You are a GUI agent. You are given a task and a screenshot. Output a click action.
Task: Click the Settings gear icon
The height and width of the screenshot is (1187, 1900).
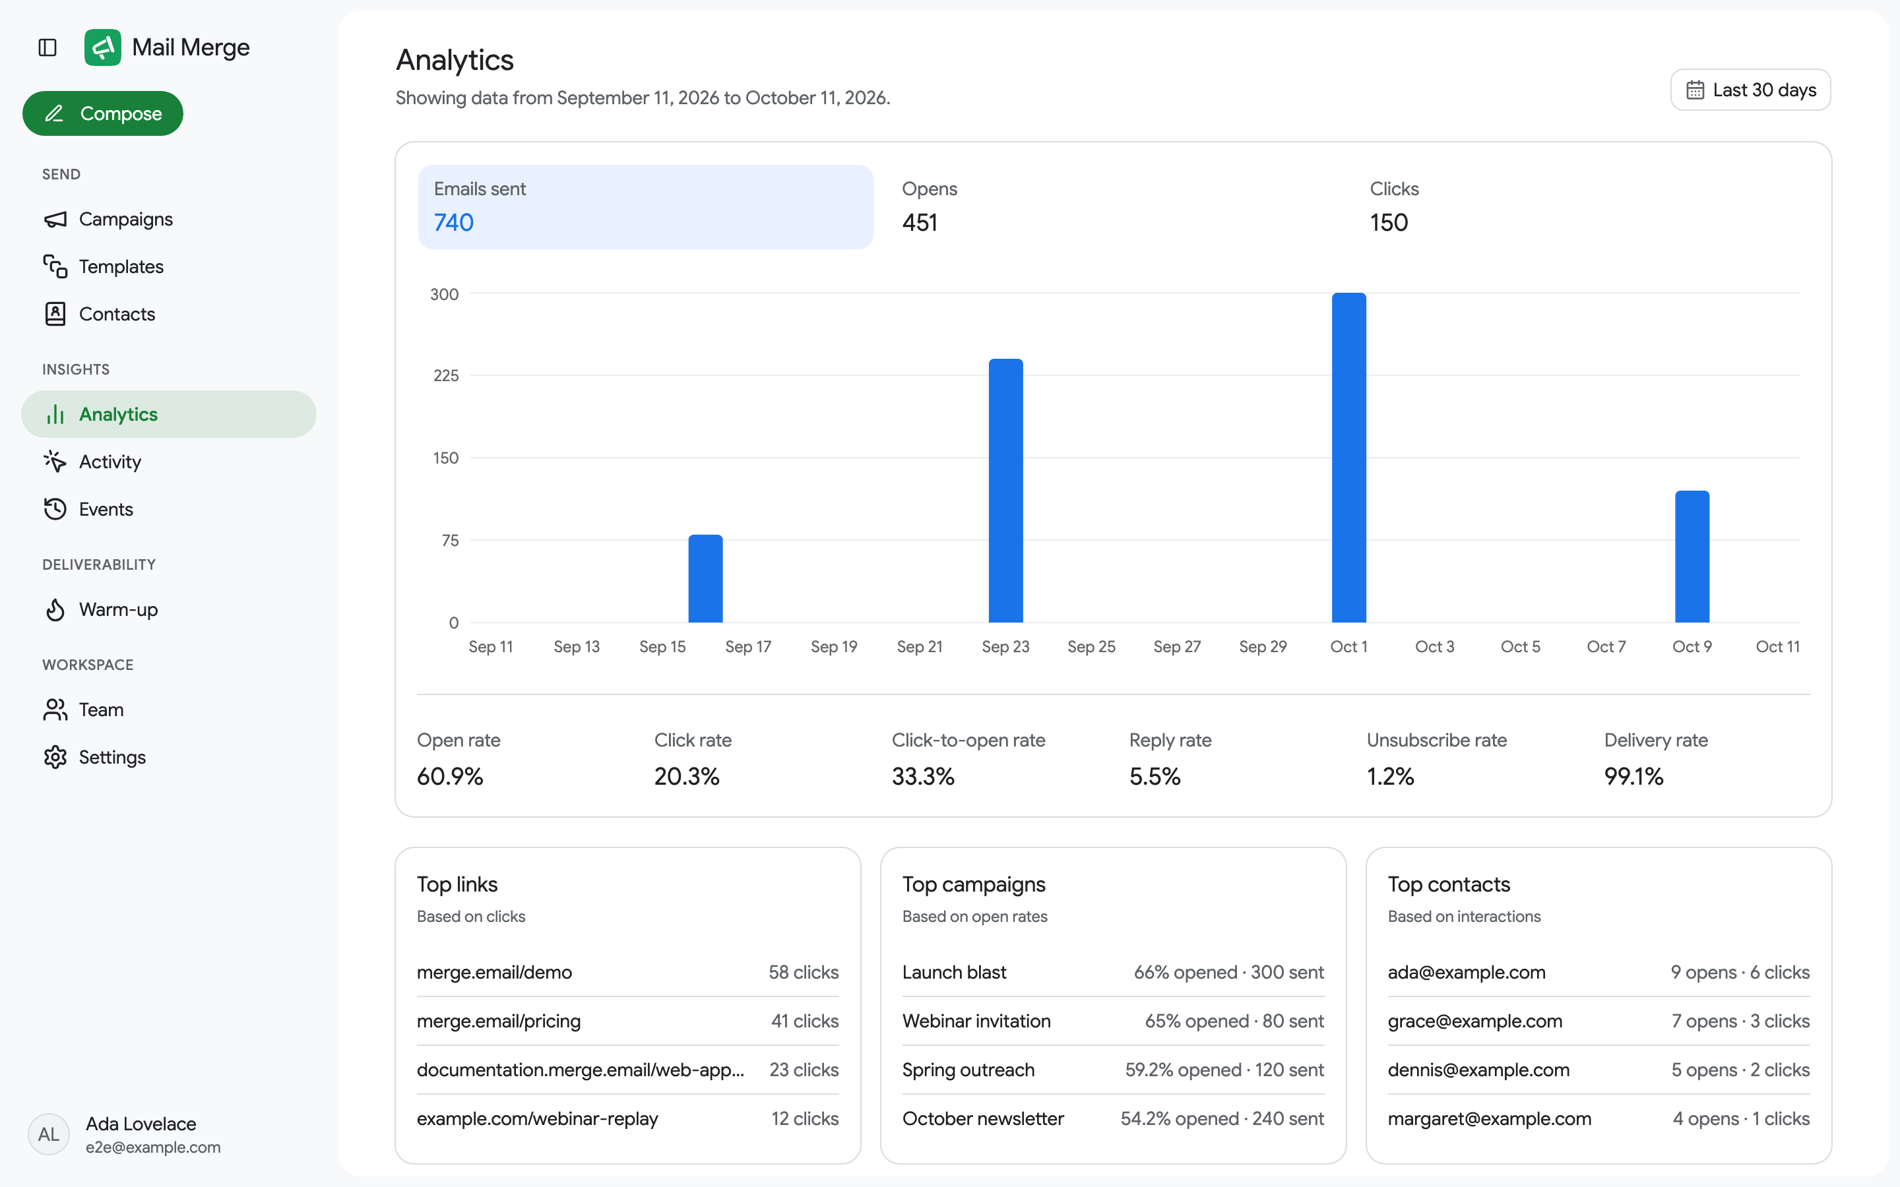55,758
